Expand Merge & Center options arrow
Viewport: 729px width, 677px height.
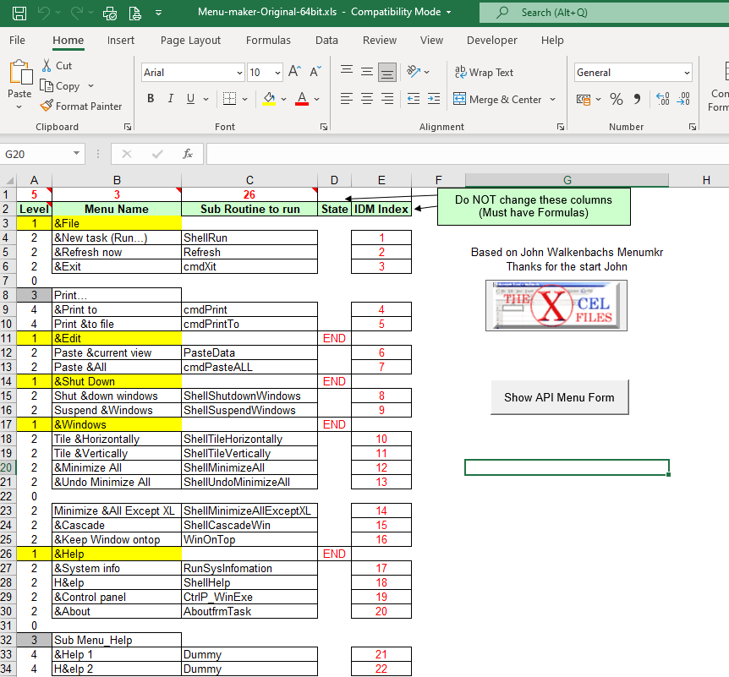[x=552, y=99]
